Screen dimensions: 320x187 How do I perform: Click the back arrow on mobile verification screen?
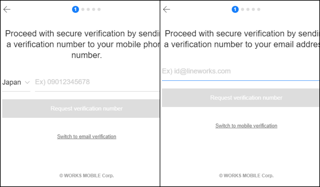[x=7, y=10]
